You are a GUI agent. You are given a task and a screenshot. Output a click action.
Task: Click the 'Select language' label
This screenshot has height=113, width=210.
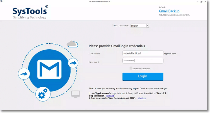[120, 25]
